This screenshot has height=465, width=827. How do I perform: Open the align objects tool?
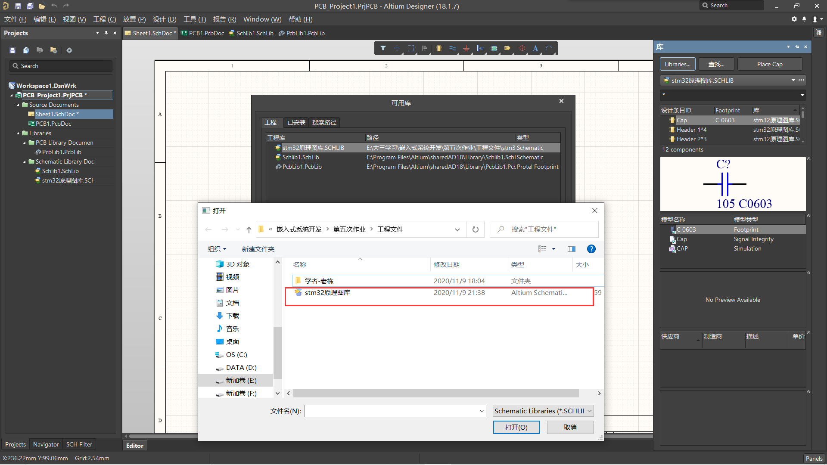point(425,48)
